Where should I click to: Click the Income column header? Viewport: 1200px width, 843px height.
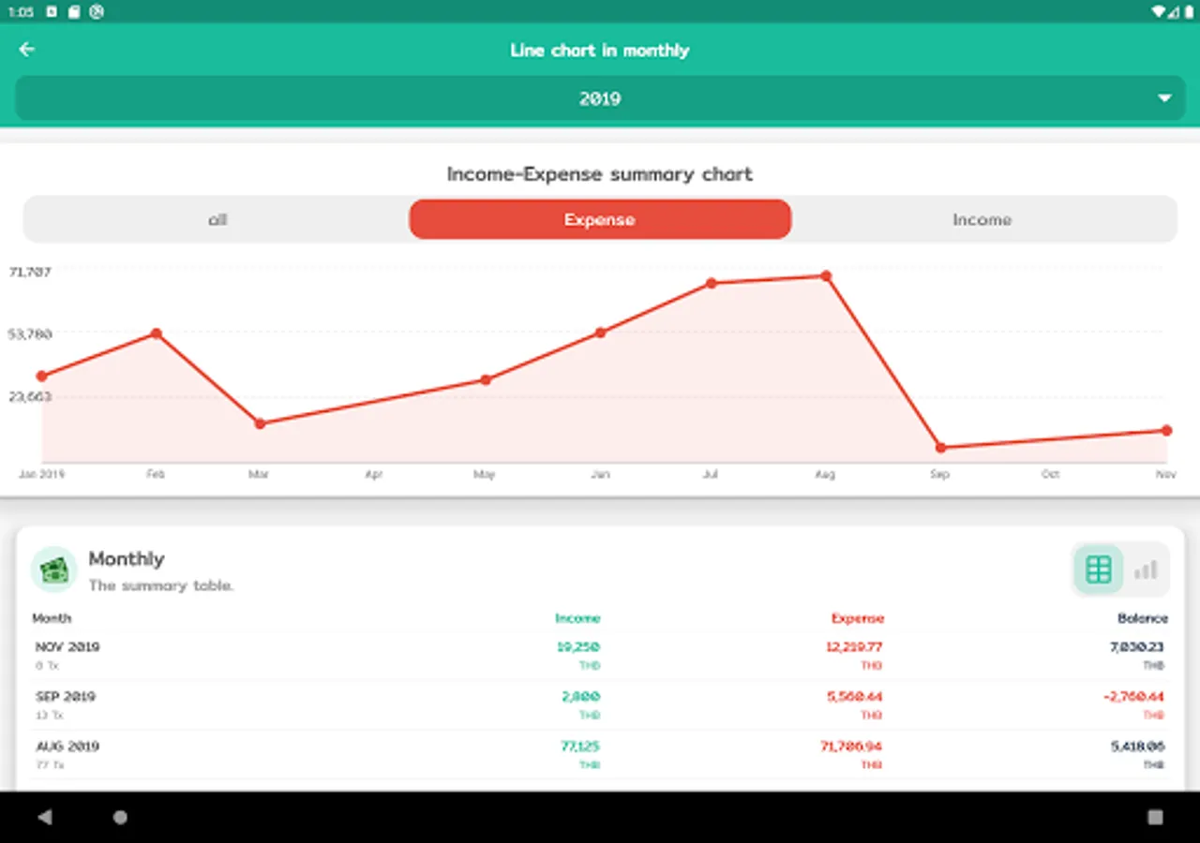pyautogui.click(x=577, y=618)
